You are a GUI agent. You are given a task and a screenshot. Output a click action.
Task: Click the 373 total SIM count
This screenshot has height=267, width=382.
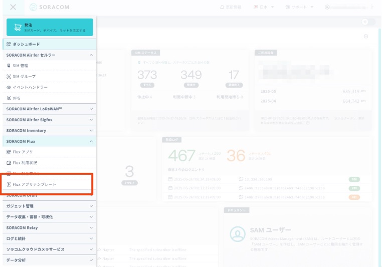pyautogui.click(x=147, y=75)
